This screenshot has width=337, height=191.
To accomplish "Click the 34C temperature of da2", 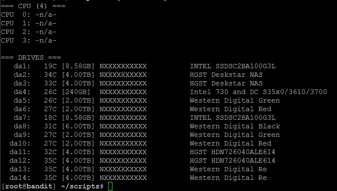I will tap(50, 75).
